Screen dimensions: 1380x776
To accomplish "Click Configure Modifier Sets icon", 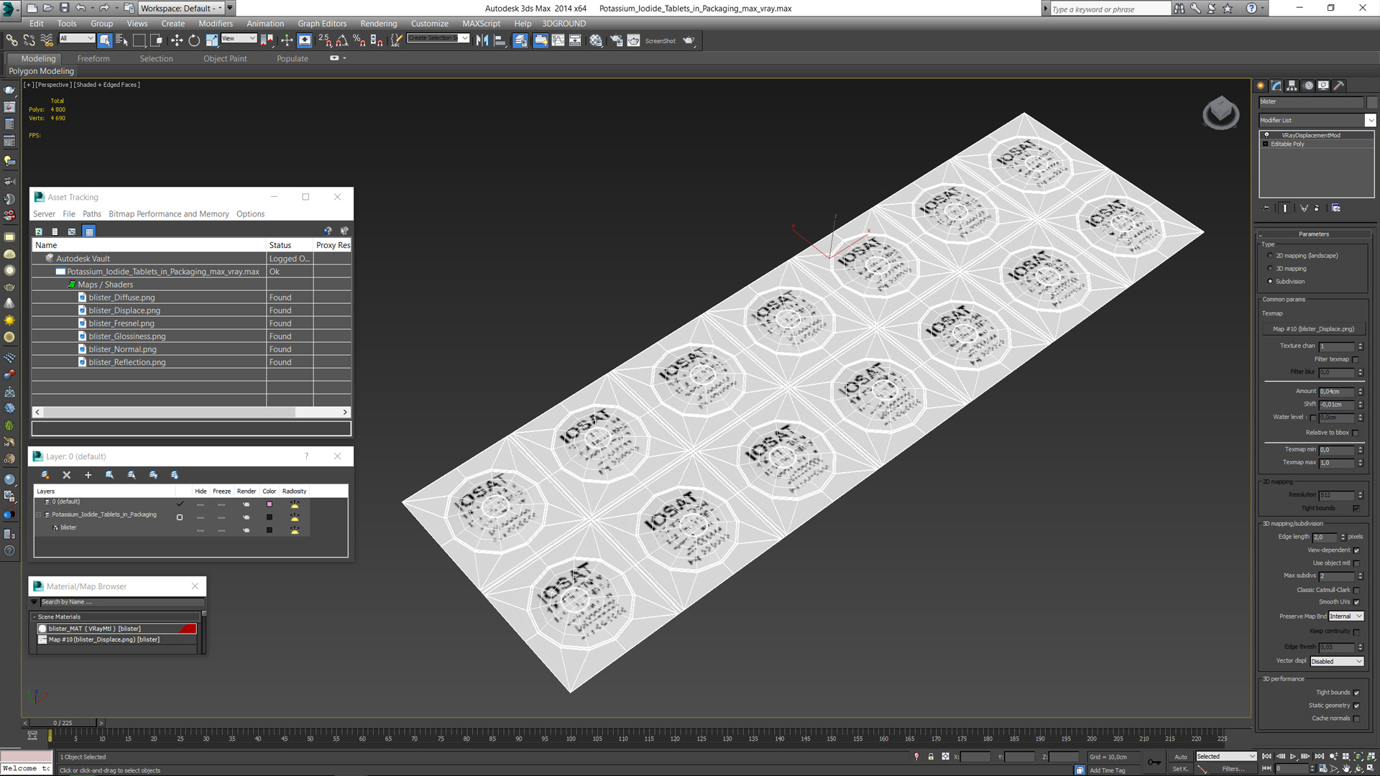I will pyautogui.click(x=1335, y=208).
